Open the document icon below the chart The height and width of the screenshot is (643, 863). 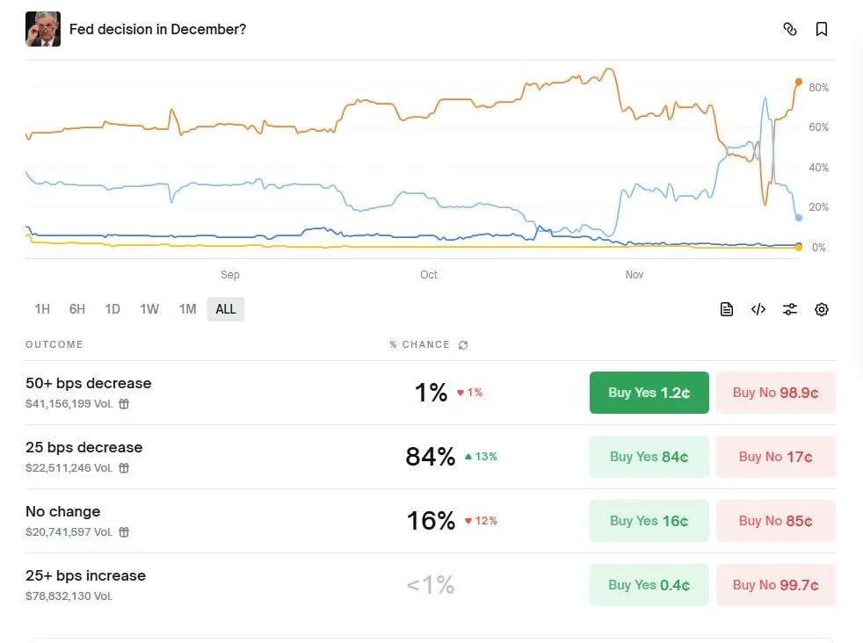(727, 309)
